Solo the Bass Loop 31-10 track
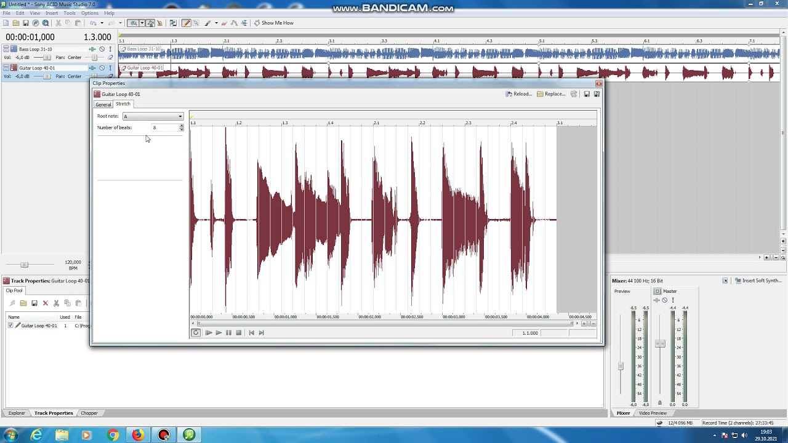 (x=110, y=49)
